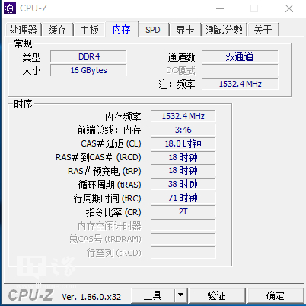Click the empty 内存空闲计时器 field
306x306 pixels.
coord(183,225)
